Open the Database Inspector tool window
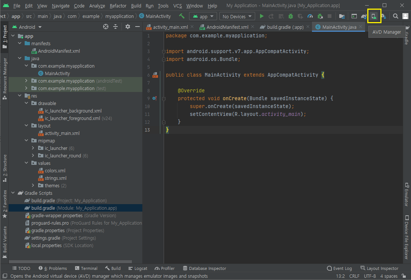411x280 pixels. tap(204, 268)
